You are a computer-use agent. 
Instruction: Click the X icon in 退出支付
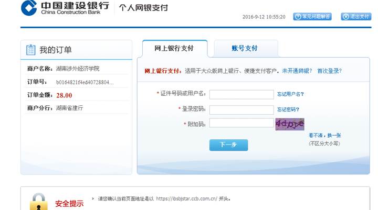[x=346, y=17]
